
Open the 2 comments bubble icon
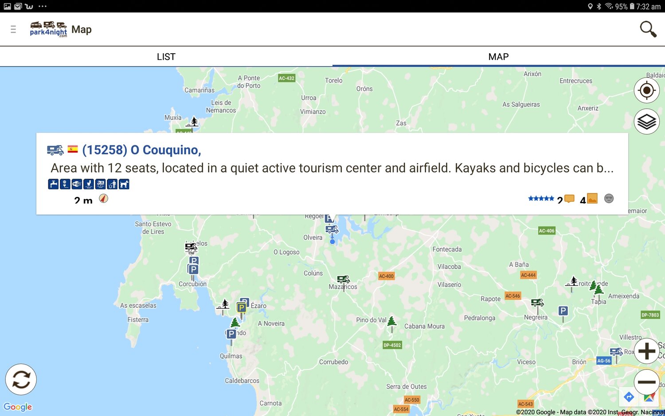pyautogui.click(x=569, y=199)
